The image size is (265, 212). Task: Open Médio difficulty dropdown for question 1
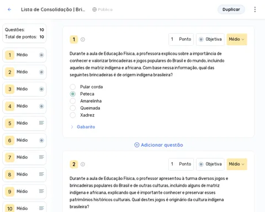(x=237, y=39)
